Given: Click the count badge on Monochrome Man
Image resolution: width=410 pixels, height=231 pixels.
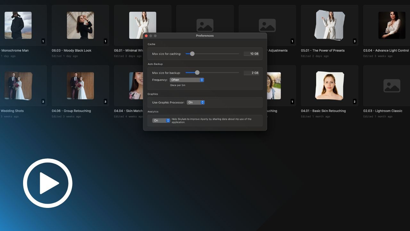Looking at the screenshot, I should click(43, 41).
